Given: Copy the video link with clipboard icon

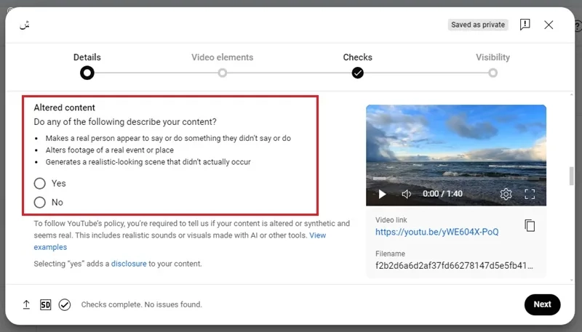Looking at the screenshot, I should (x=530, y=225).
